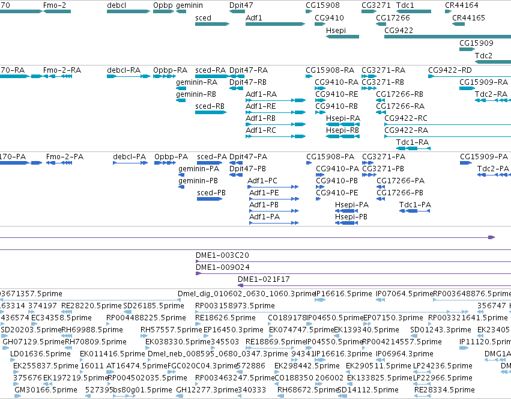
Task: Select EST RE28220.5prime
Action: (67, 312)
